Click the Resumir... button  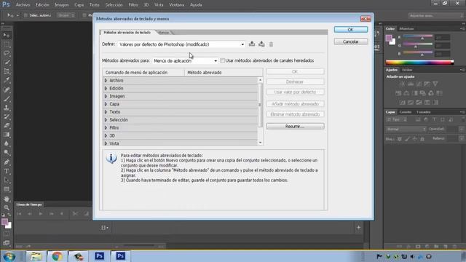pos(295,126)
